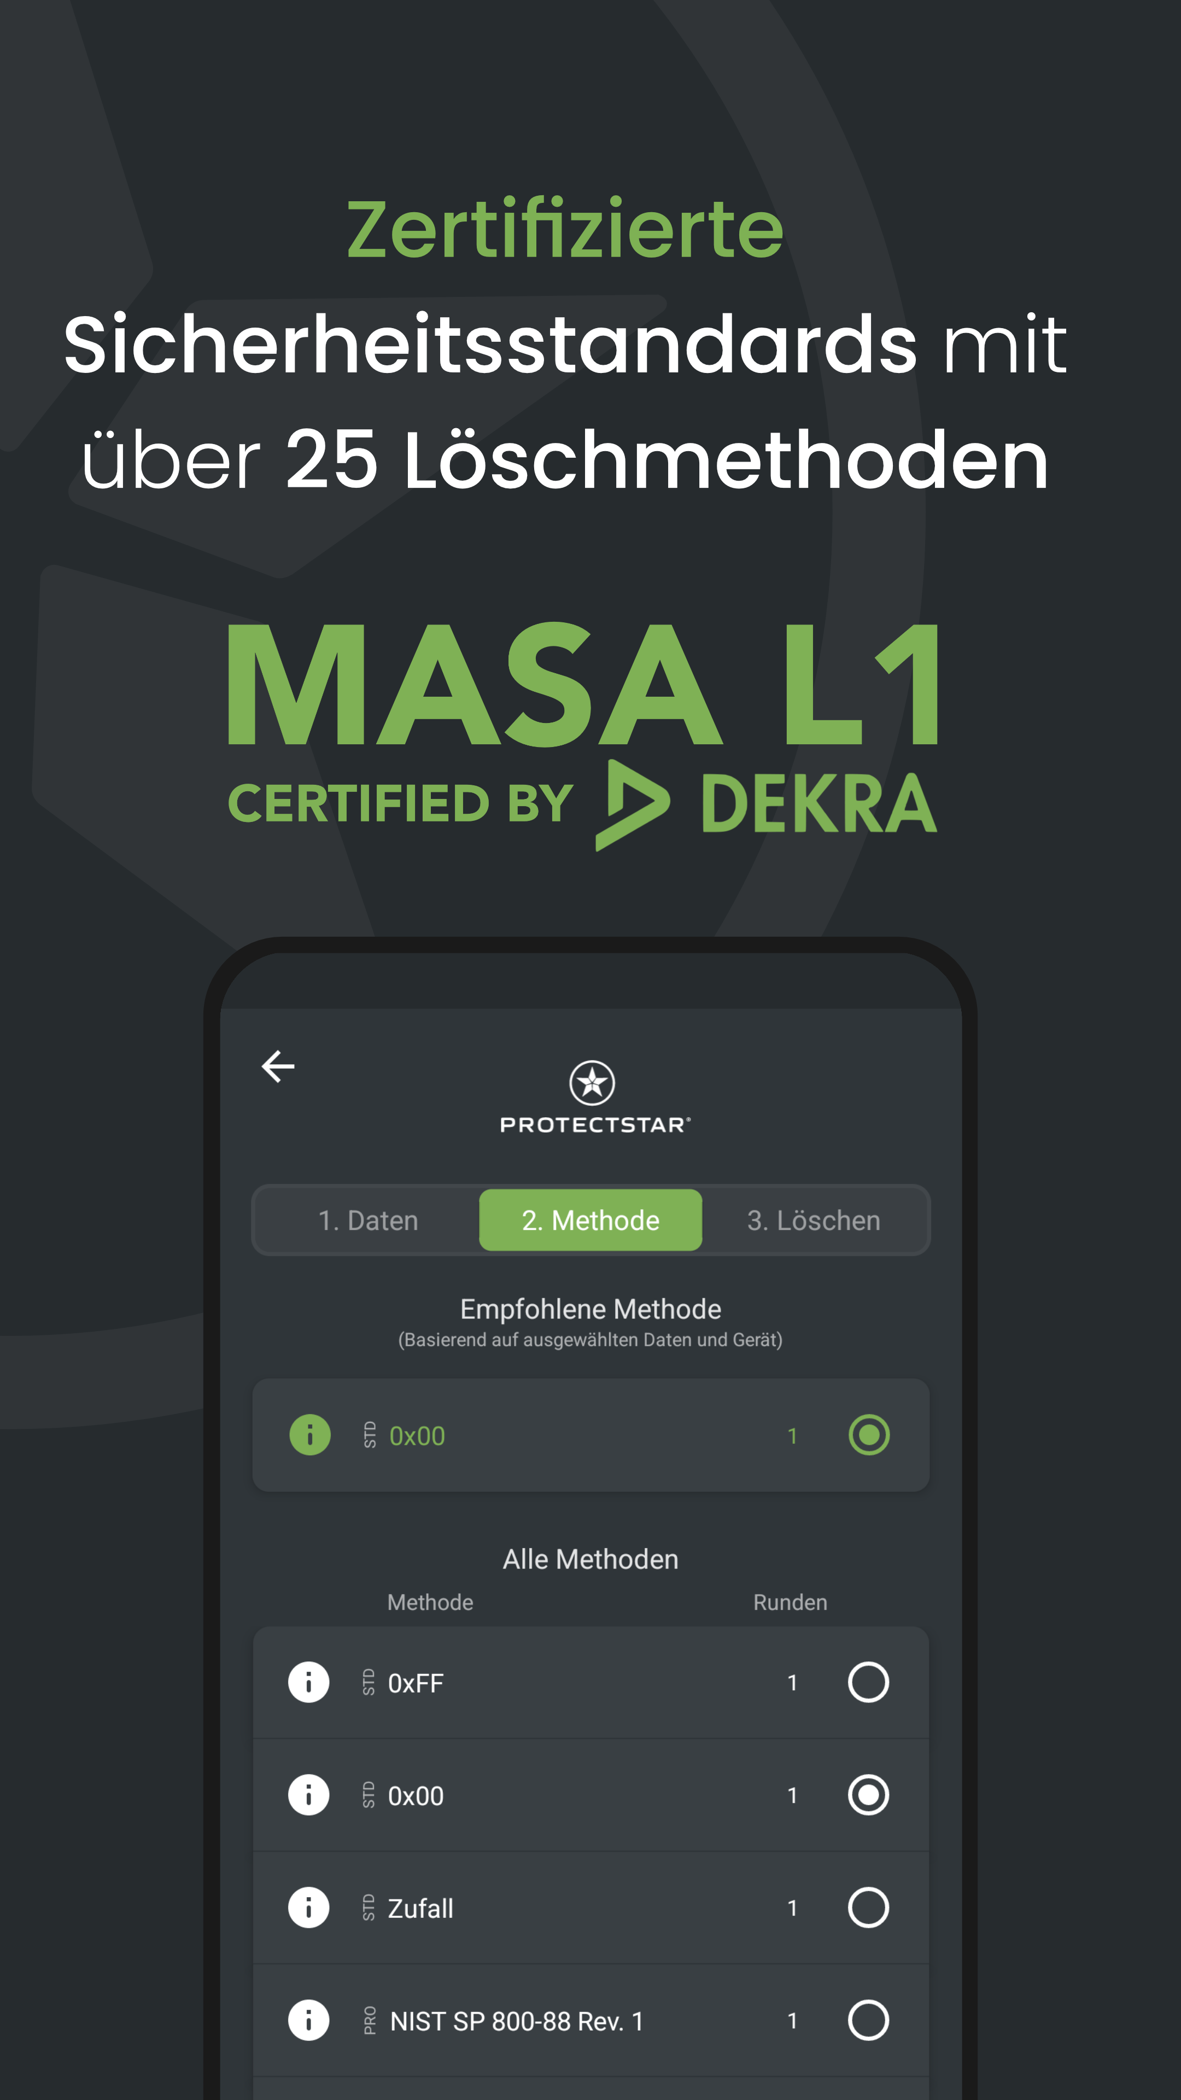The image size is (1181, 2100).
Task: Open info icon for 0x00 in all methods
Action: (x=309, y=1795)
